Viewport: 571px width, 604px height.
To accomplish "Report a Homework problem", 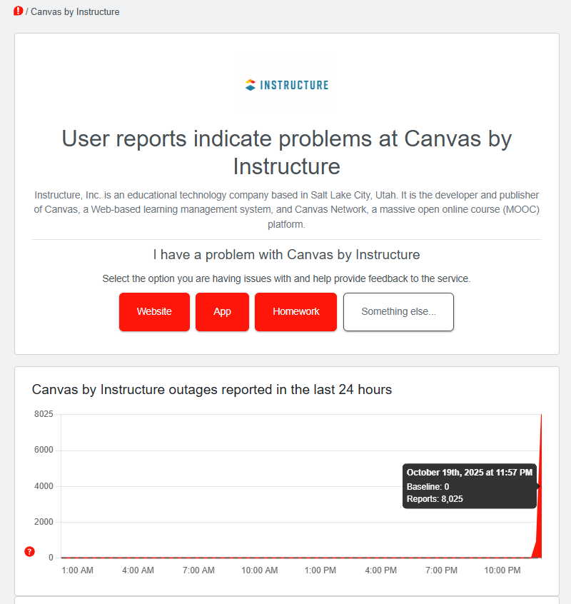I will coord(295,311).
